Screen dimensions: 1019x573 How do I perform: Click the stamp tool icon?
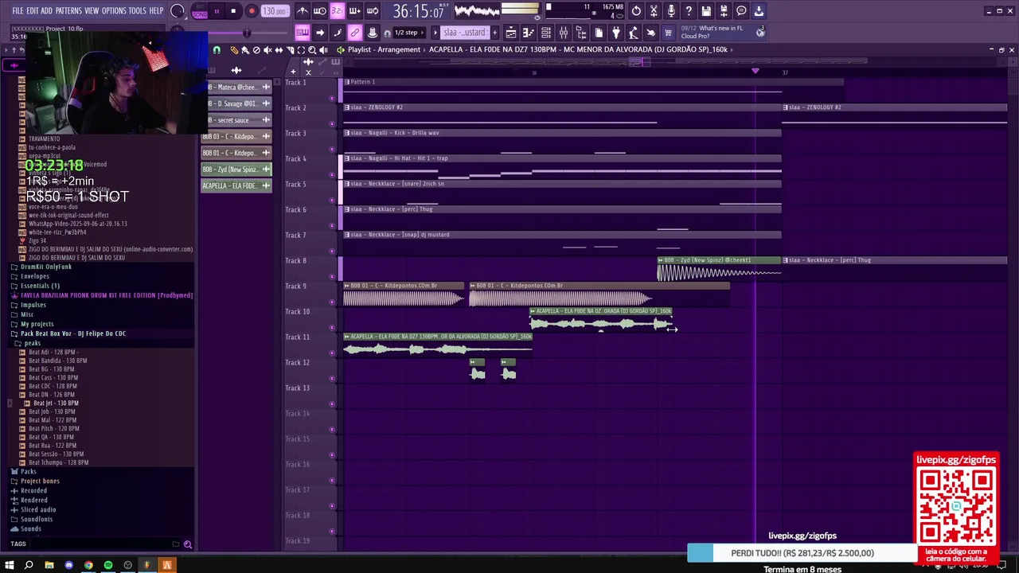pyautogui.click(x=373, y=33)
